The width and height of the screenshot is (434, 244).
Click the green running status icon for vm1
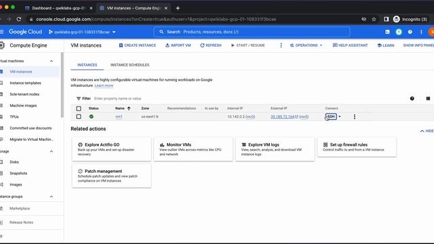click(92, 117)
